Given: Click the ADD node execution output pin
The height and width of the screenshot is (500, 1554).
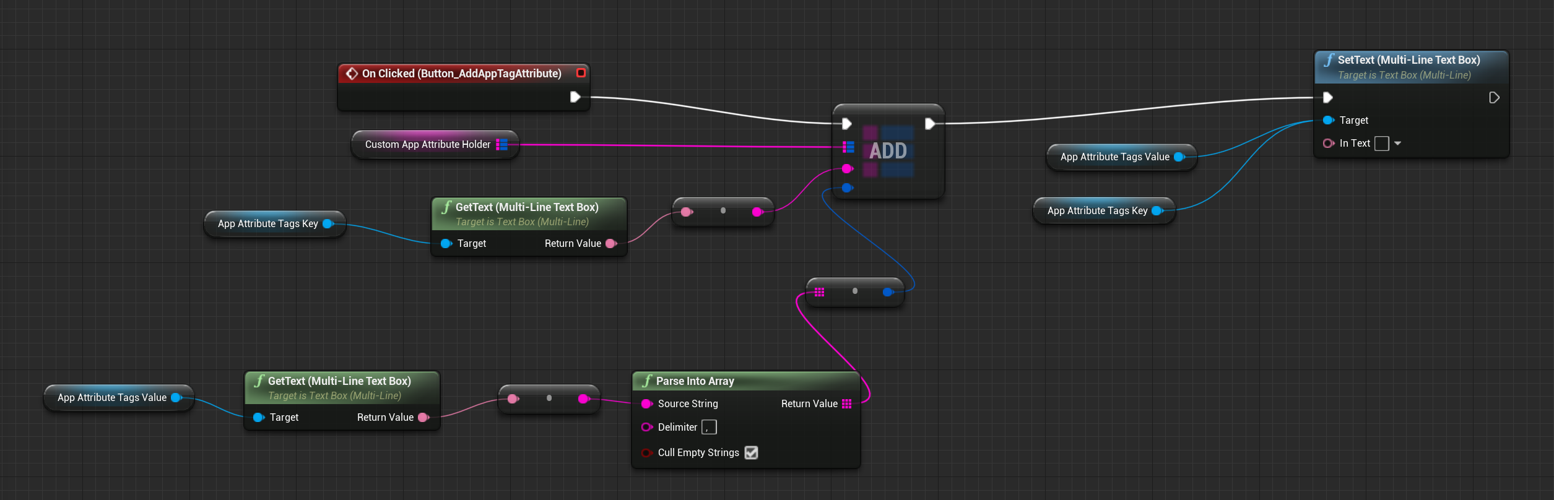Looking at the screenshot, I should pos(929,124).
